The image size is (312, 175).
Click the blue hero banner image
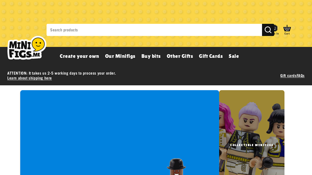120,133
